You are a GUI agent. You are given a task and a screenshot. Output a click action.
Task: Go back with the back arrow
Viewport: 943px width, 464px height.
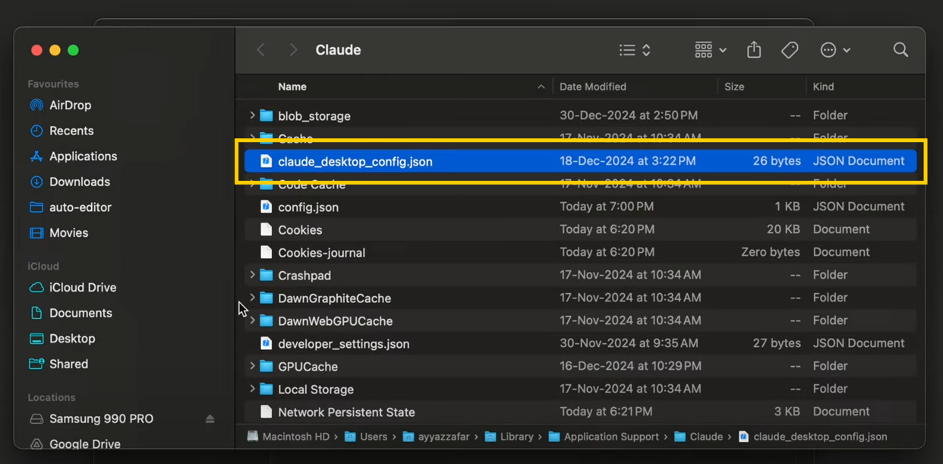(260, 50)
